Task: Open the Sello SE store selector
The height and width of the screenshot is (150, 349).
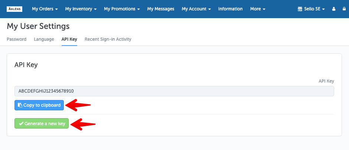Action: click(x=311, y=9)
